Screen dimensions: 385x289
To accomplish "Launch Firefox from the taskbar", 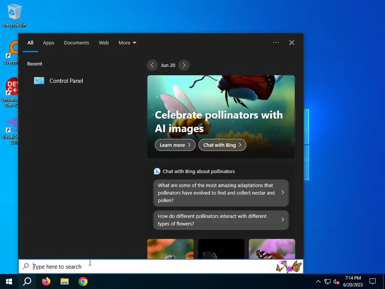I will [x=46, y=281].
